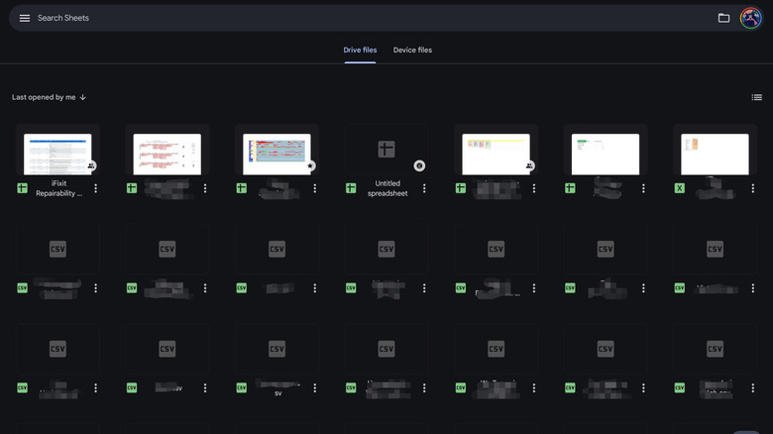Reverse the sort direction arrow
This screenshot has height=434, width=773.
[83, 97]
